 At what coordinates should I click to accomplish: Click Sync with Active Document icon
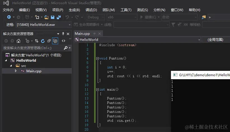pos(37,41)
